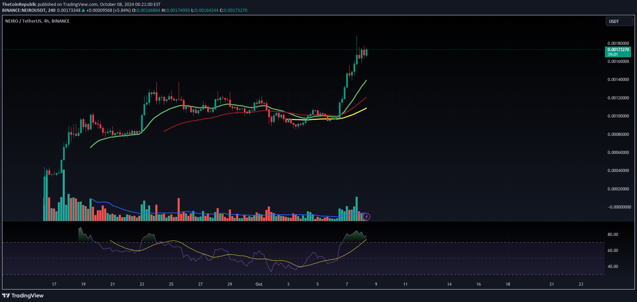The height and width of the screenshot is (302, 637).
Task: Click date 23 at the axis end
Action: tap(581, 284)
